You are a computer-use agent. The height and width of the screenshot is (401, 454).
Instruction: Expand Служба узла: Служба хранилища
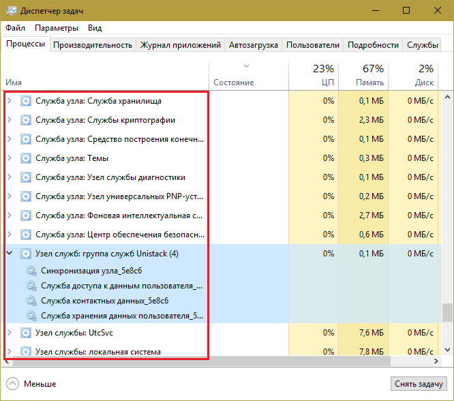click(10, 101)
